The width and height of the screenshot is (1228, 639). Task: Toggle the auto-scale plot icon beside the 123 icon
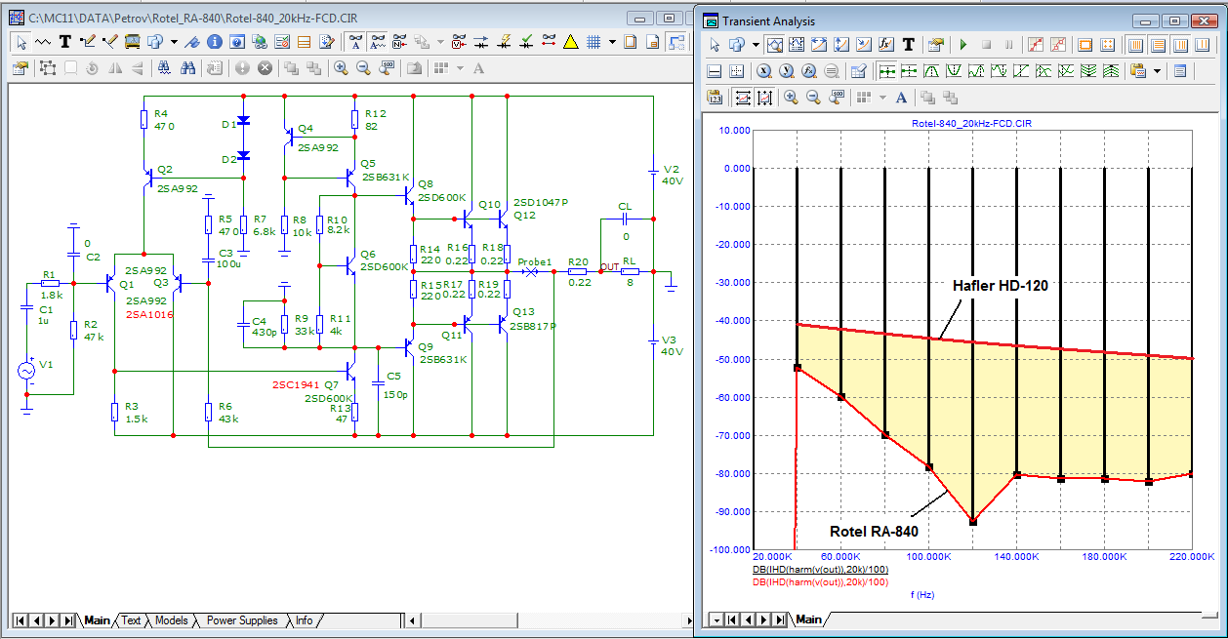743,98
